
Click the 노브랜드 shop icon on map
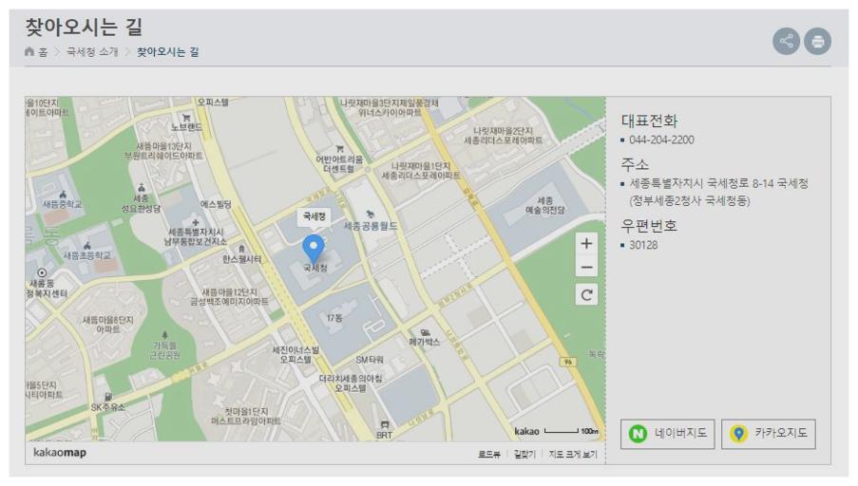[x=186, y=117]
